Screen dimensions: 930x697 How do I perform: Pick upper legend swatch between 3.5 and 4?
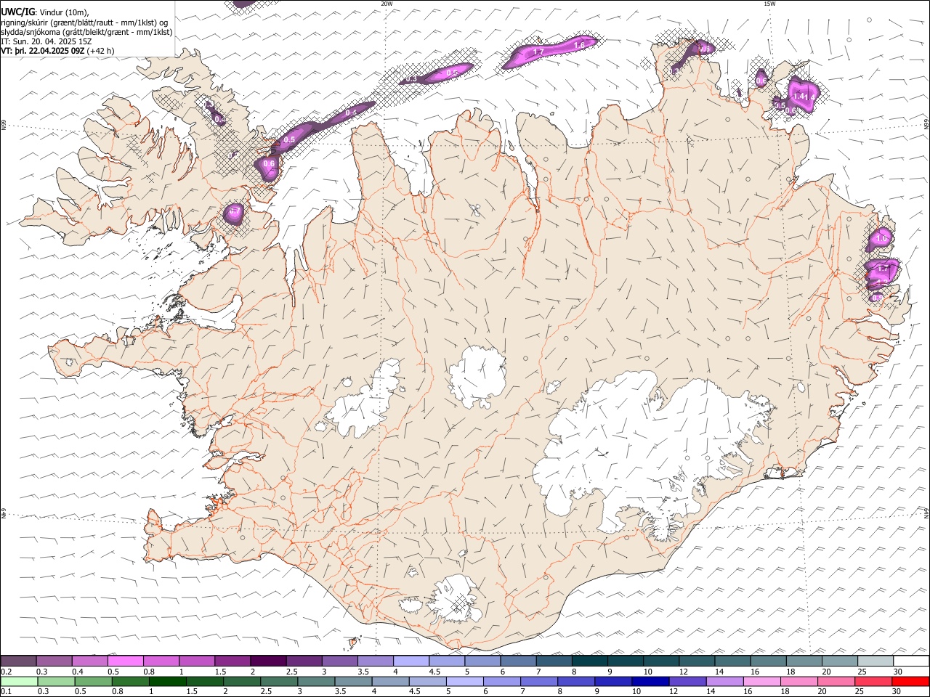tap(375, 661)
